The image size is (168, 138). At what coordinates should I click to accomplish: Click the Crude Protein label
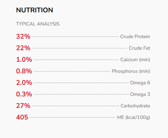[x=135, y=37]
